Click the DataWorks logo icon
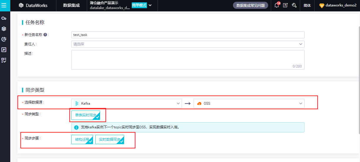Screen dimensions: 360x162 tap(21, 5)
